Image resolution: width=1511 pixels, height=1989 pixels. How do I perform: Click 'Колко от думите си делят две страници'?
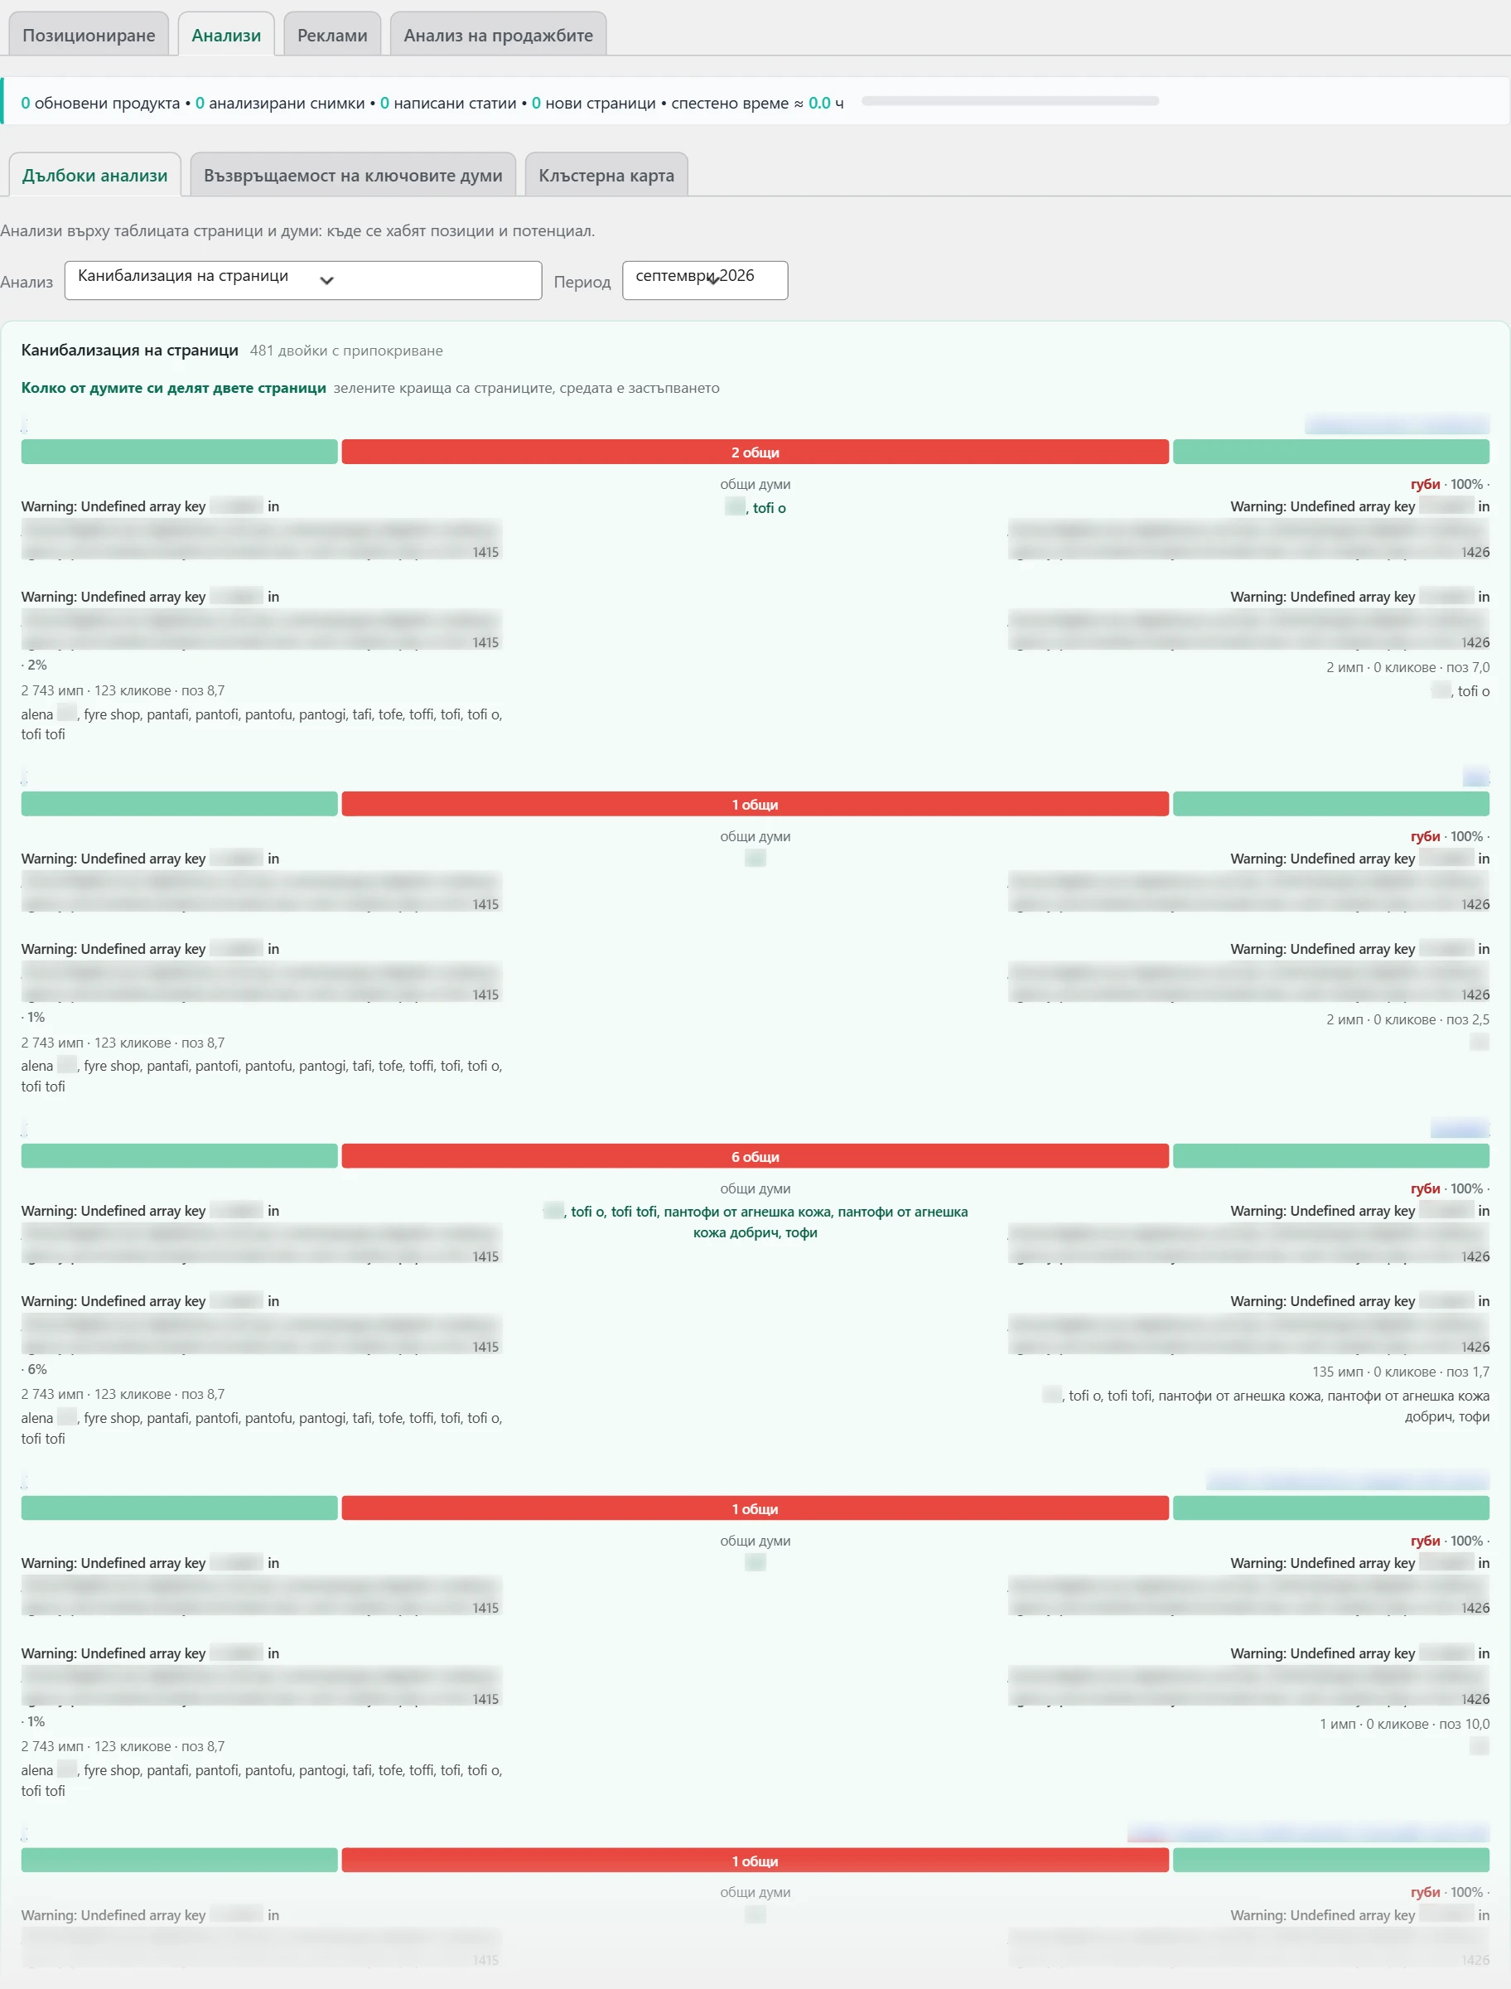(174, 388)
